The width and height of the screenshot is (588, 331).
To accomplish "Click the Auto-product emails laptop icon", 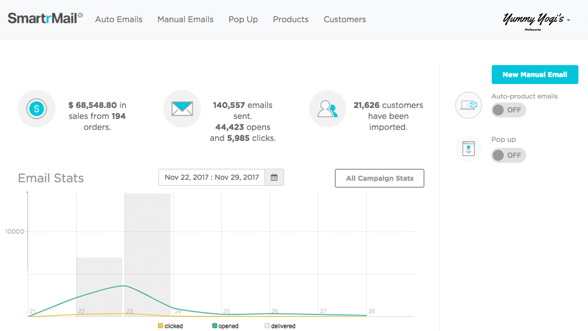I will coord(469,105).
